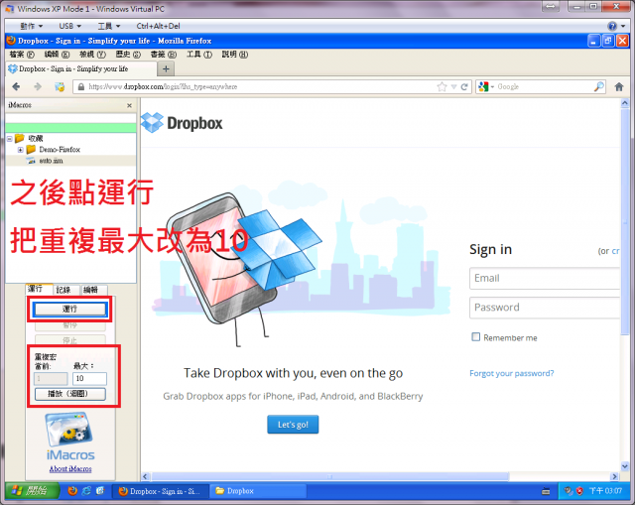Screen dimensions: 635x505
Task: Check the Remember me checkbox
Action: (x=476, y=337)
